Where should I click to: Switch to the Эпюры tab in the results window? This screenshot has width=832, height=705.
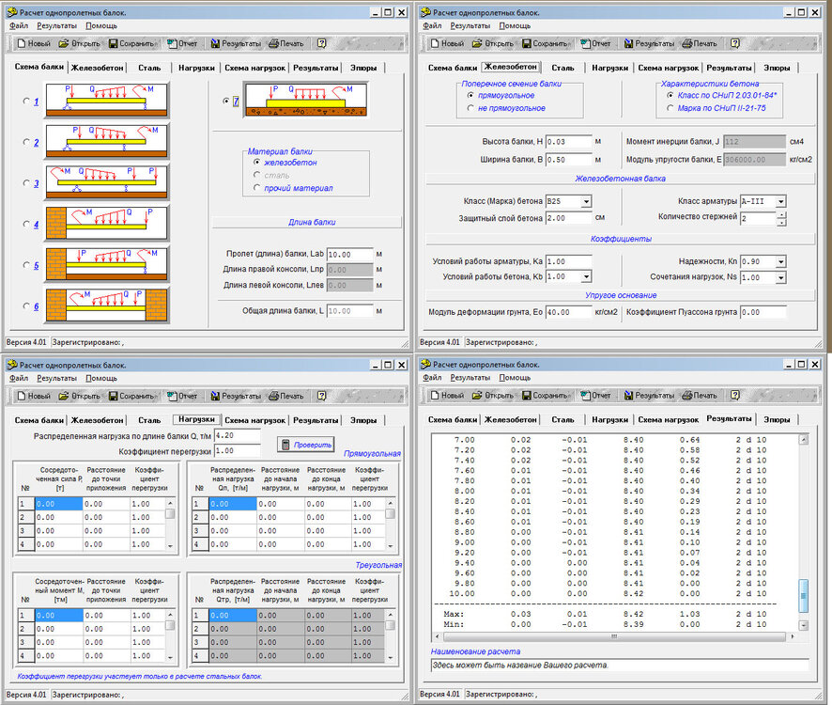776,420
